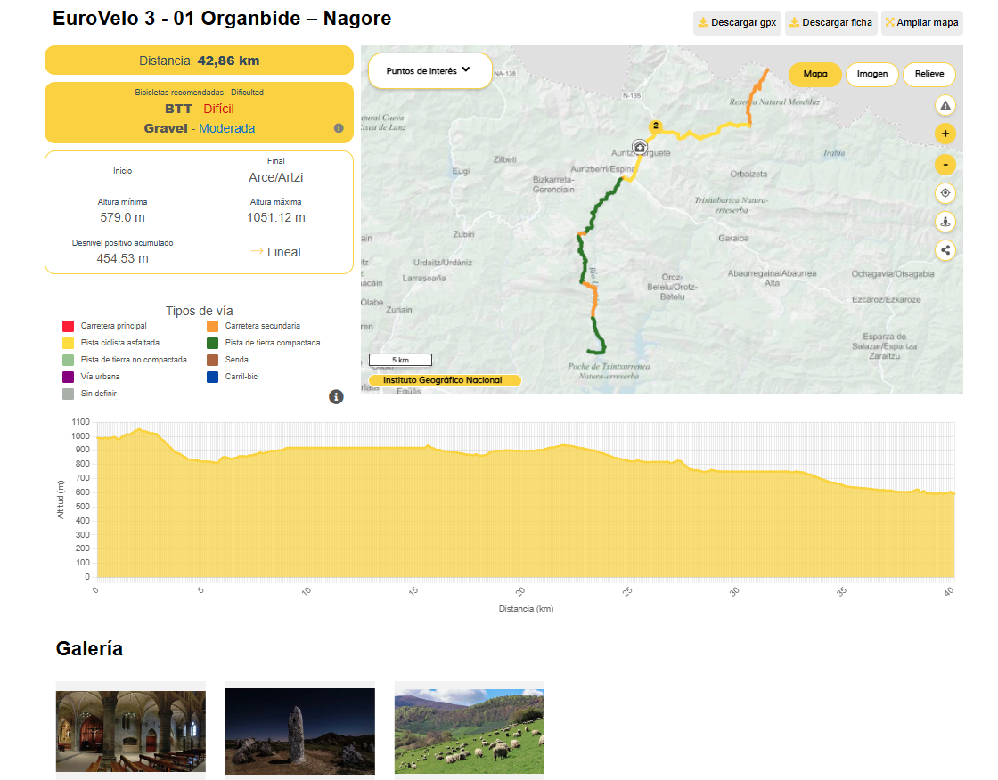Click the locate-me crosshair map icon
The image size is (998, 780).
click(945, 192)
